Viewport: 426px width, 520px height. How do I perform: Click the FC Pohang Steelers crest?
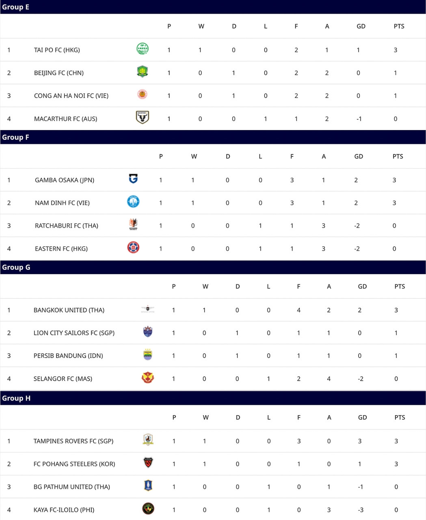click(148, 463)
